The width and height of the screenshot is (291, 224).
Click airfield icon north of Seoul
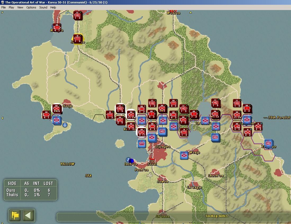coord(150,152)
